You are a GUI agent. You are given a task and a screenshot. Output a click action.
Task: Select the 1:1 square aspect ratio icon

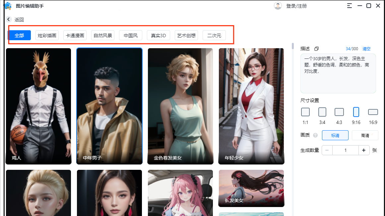click(305, 112)
